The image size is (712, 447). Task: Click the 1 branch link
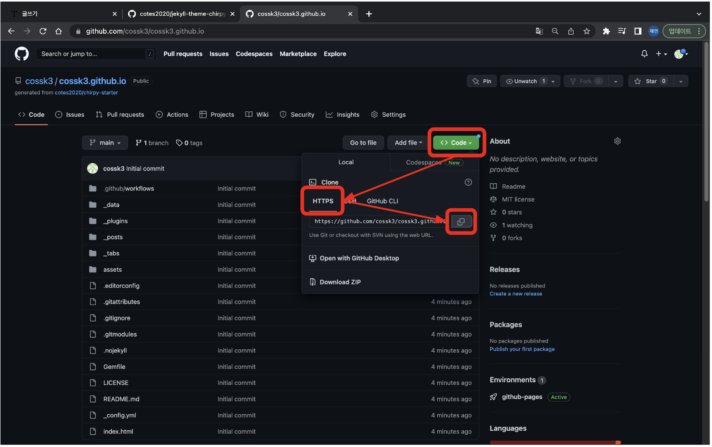click(152, 143)
